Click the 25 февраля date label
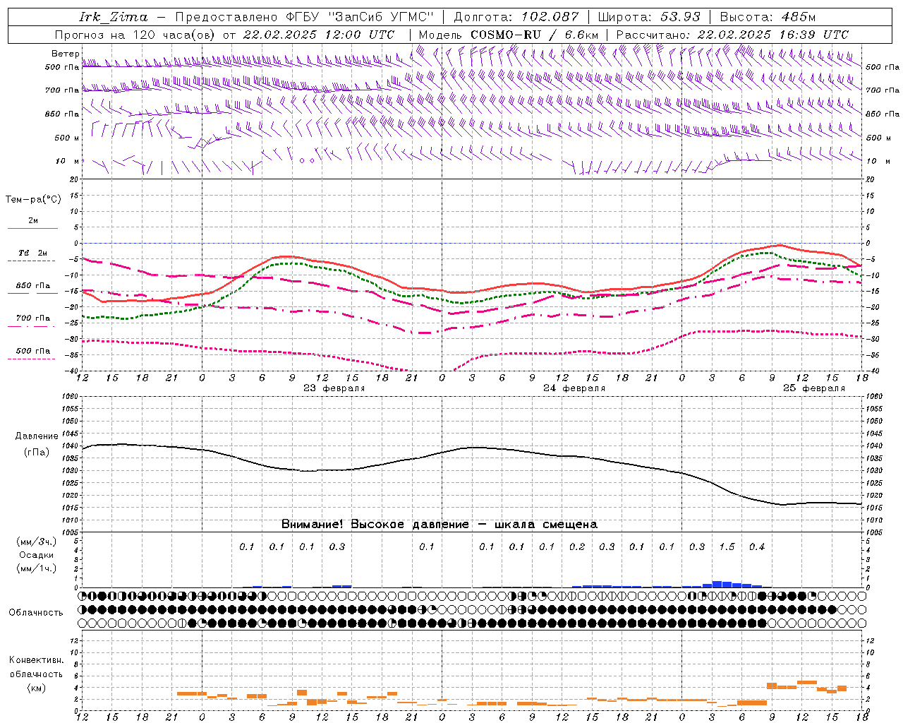Viewport: 903px width, 723px height. [x=813, y=388]
